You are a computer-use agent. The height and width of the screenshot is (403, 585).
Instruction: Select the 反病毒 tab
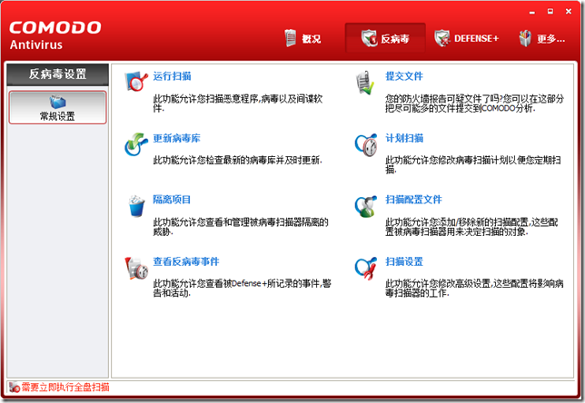[x=385, y=38]
